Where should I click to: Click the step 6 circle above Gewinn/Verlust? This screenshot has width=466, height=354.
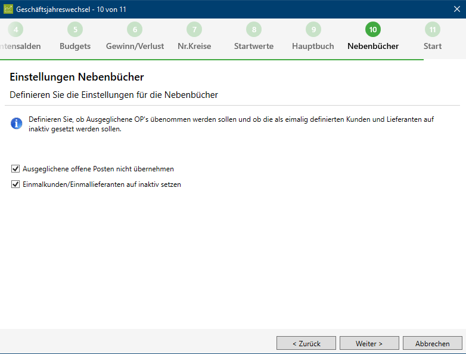[135, 29]
